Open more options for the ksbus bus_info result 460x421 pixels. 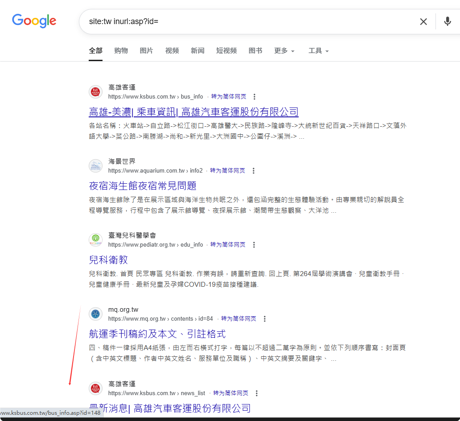pos(255,97)
